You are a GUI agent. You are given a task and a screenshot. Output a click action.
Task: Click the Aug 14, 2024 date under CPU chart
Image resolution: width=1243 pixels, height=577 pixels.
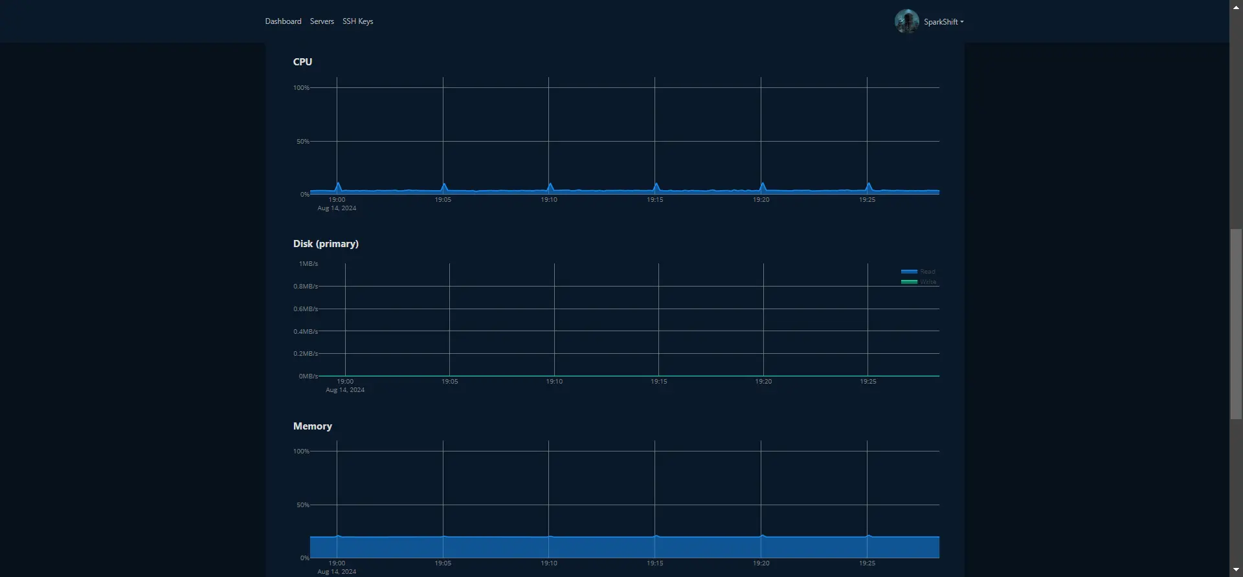(337, 208)
